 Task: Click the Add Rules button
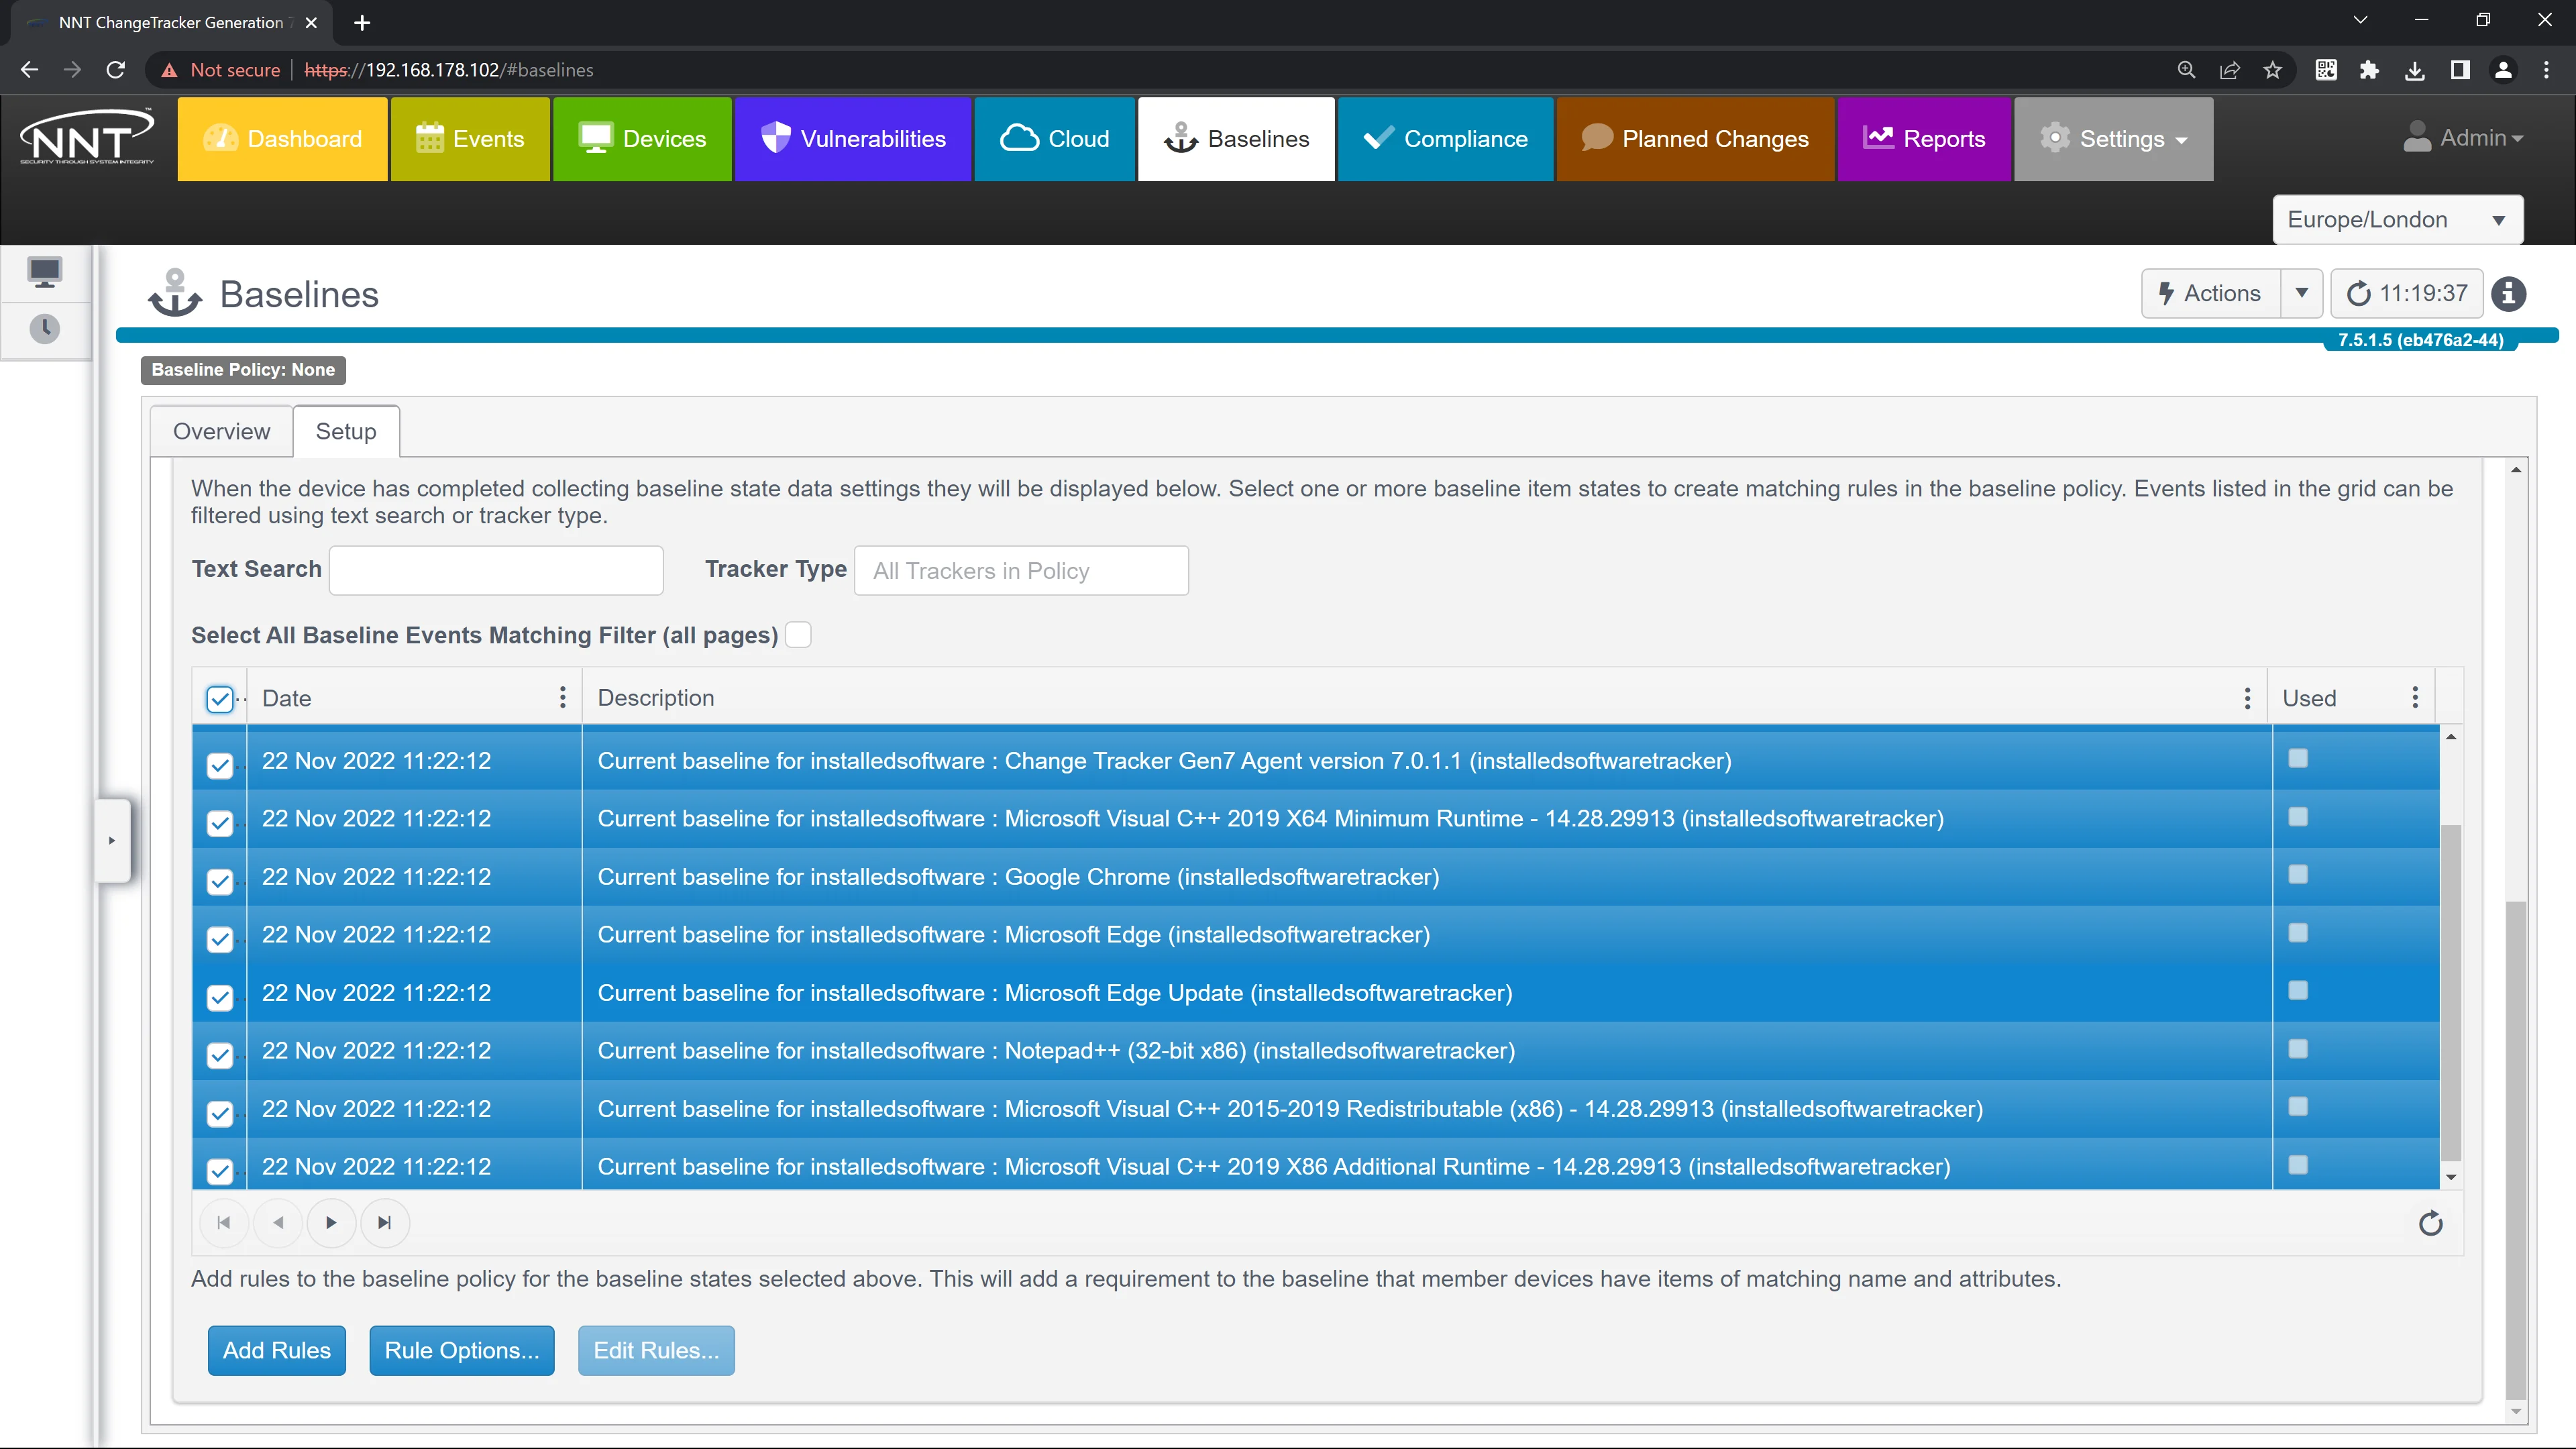pyautogui.click(x=276, y=1350)
